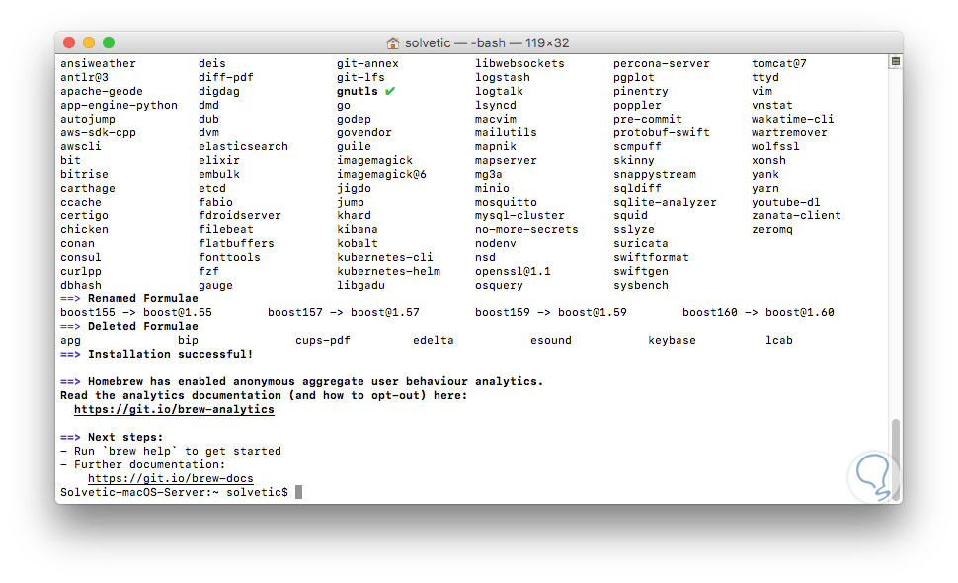Click the deleted formula 'cups-pdf'
The image size is (958, 583).
coord(323,340)
